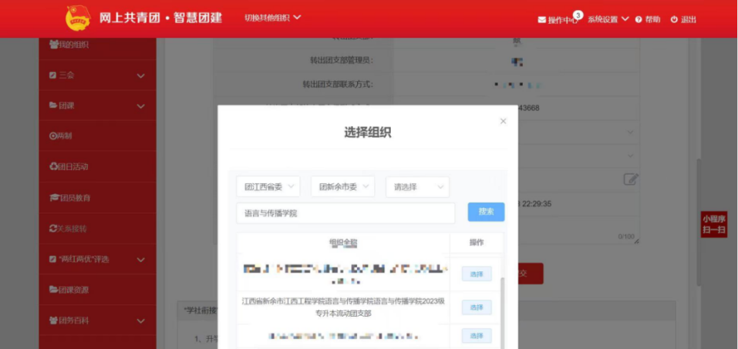Open the 小程序扫一扫 side widget

[713, 224]
